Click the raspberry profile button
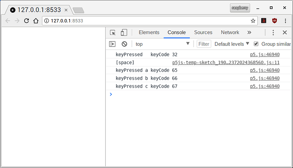The image size is (293, 168). point(240,8)
